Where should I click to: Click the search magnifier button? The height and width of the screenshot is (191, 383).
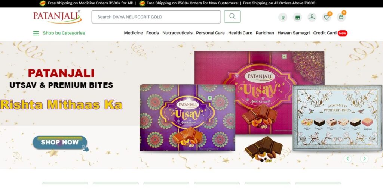pos(232,16)
